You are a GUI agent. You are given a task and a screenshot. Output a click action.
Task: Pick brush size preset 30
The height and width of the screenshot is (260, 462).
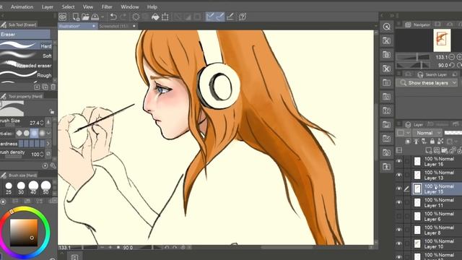pyautogui.click(x=21, y=188)
